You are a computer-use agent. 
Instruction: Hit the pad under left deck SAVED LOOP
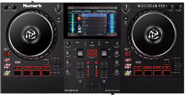click(27, 73)
